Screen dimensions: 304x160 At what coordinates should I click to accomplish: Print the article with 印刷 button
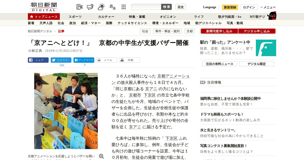click(x=129, y=60)
